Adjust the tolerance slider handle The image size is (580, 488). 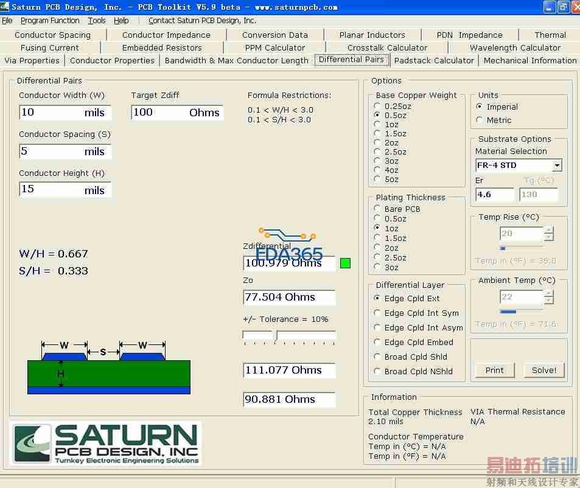click(x=276, y=335)
